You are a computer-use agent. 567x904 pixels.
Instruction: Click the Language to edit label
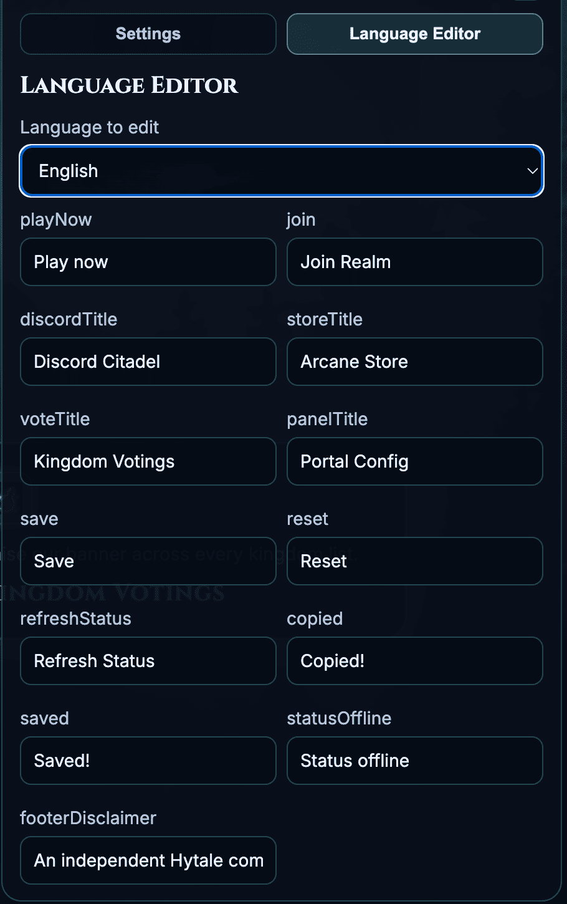(x=90, y=128)
